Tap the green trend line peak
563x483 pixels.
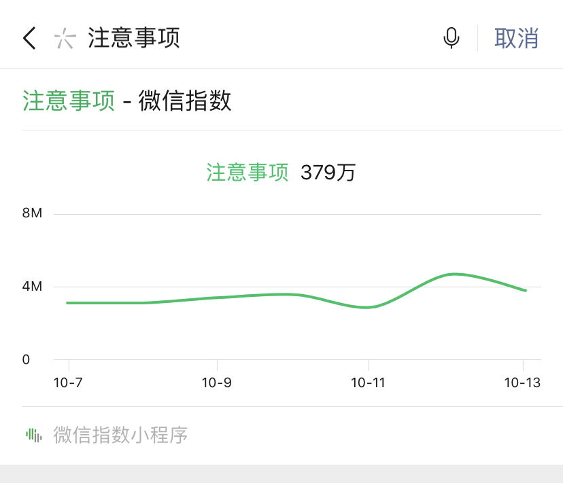455,274
